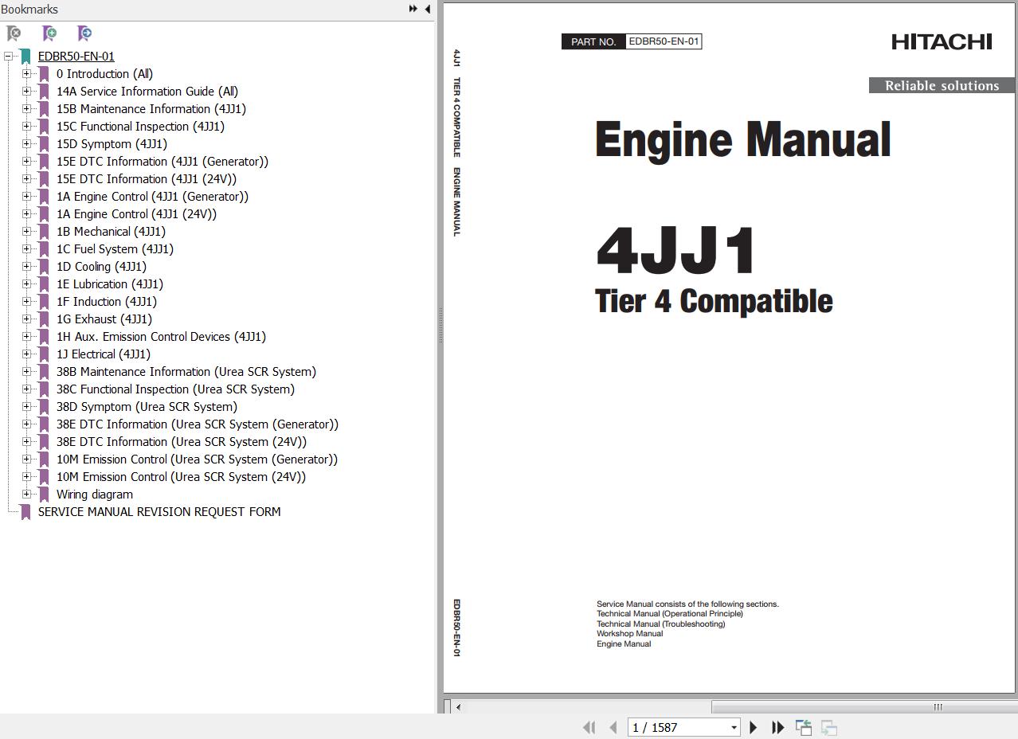Expand the 15B Maintenance Information (4JJ1) node
Image resolution: width=1018 pixels, height=739 pixels.
26,109
